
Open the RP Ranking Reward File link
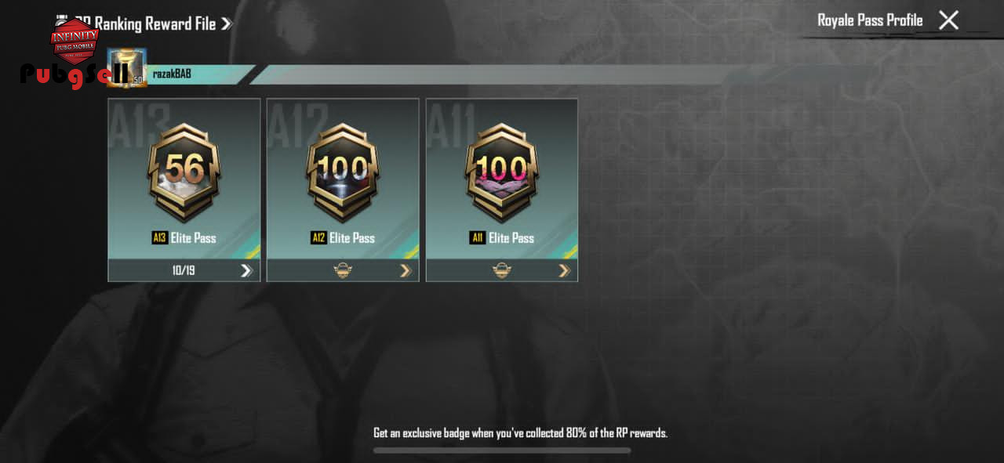pyautogui.click(x=145, y=24)
